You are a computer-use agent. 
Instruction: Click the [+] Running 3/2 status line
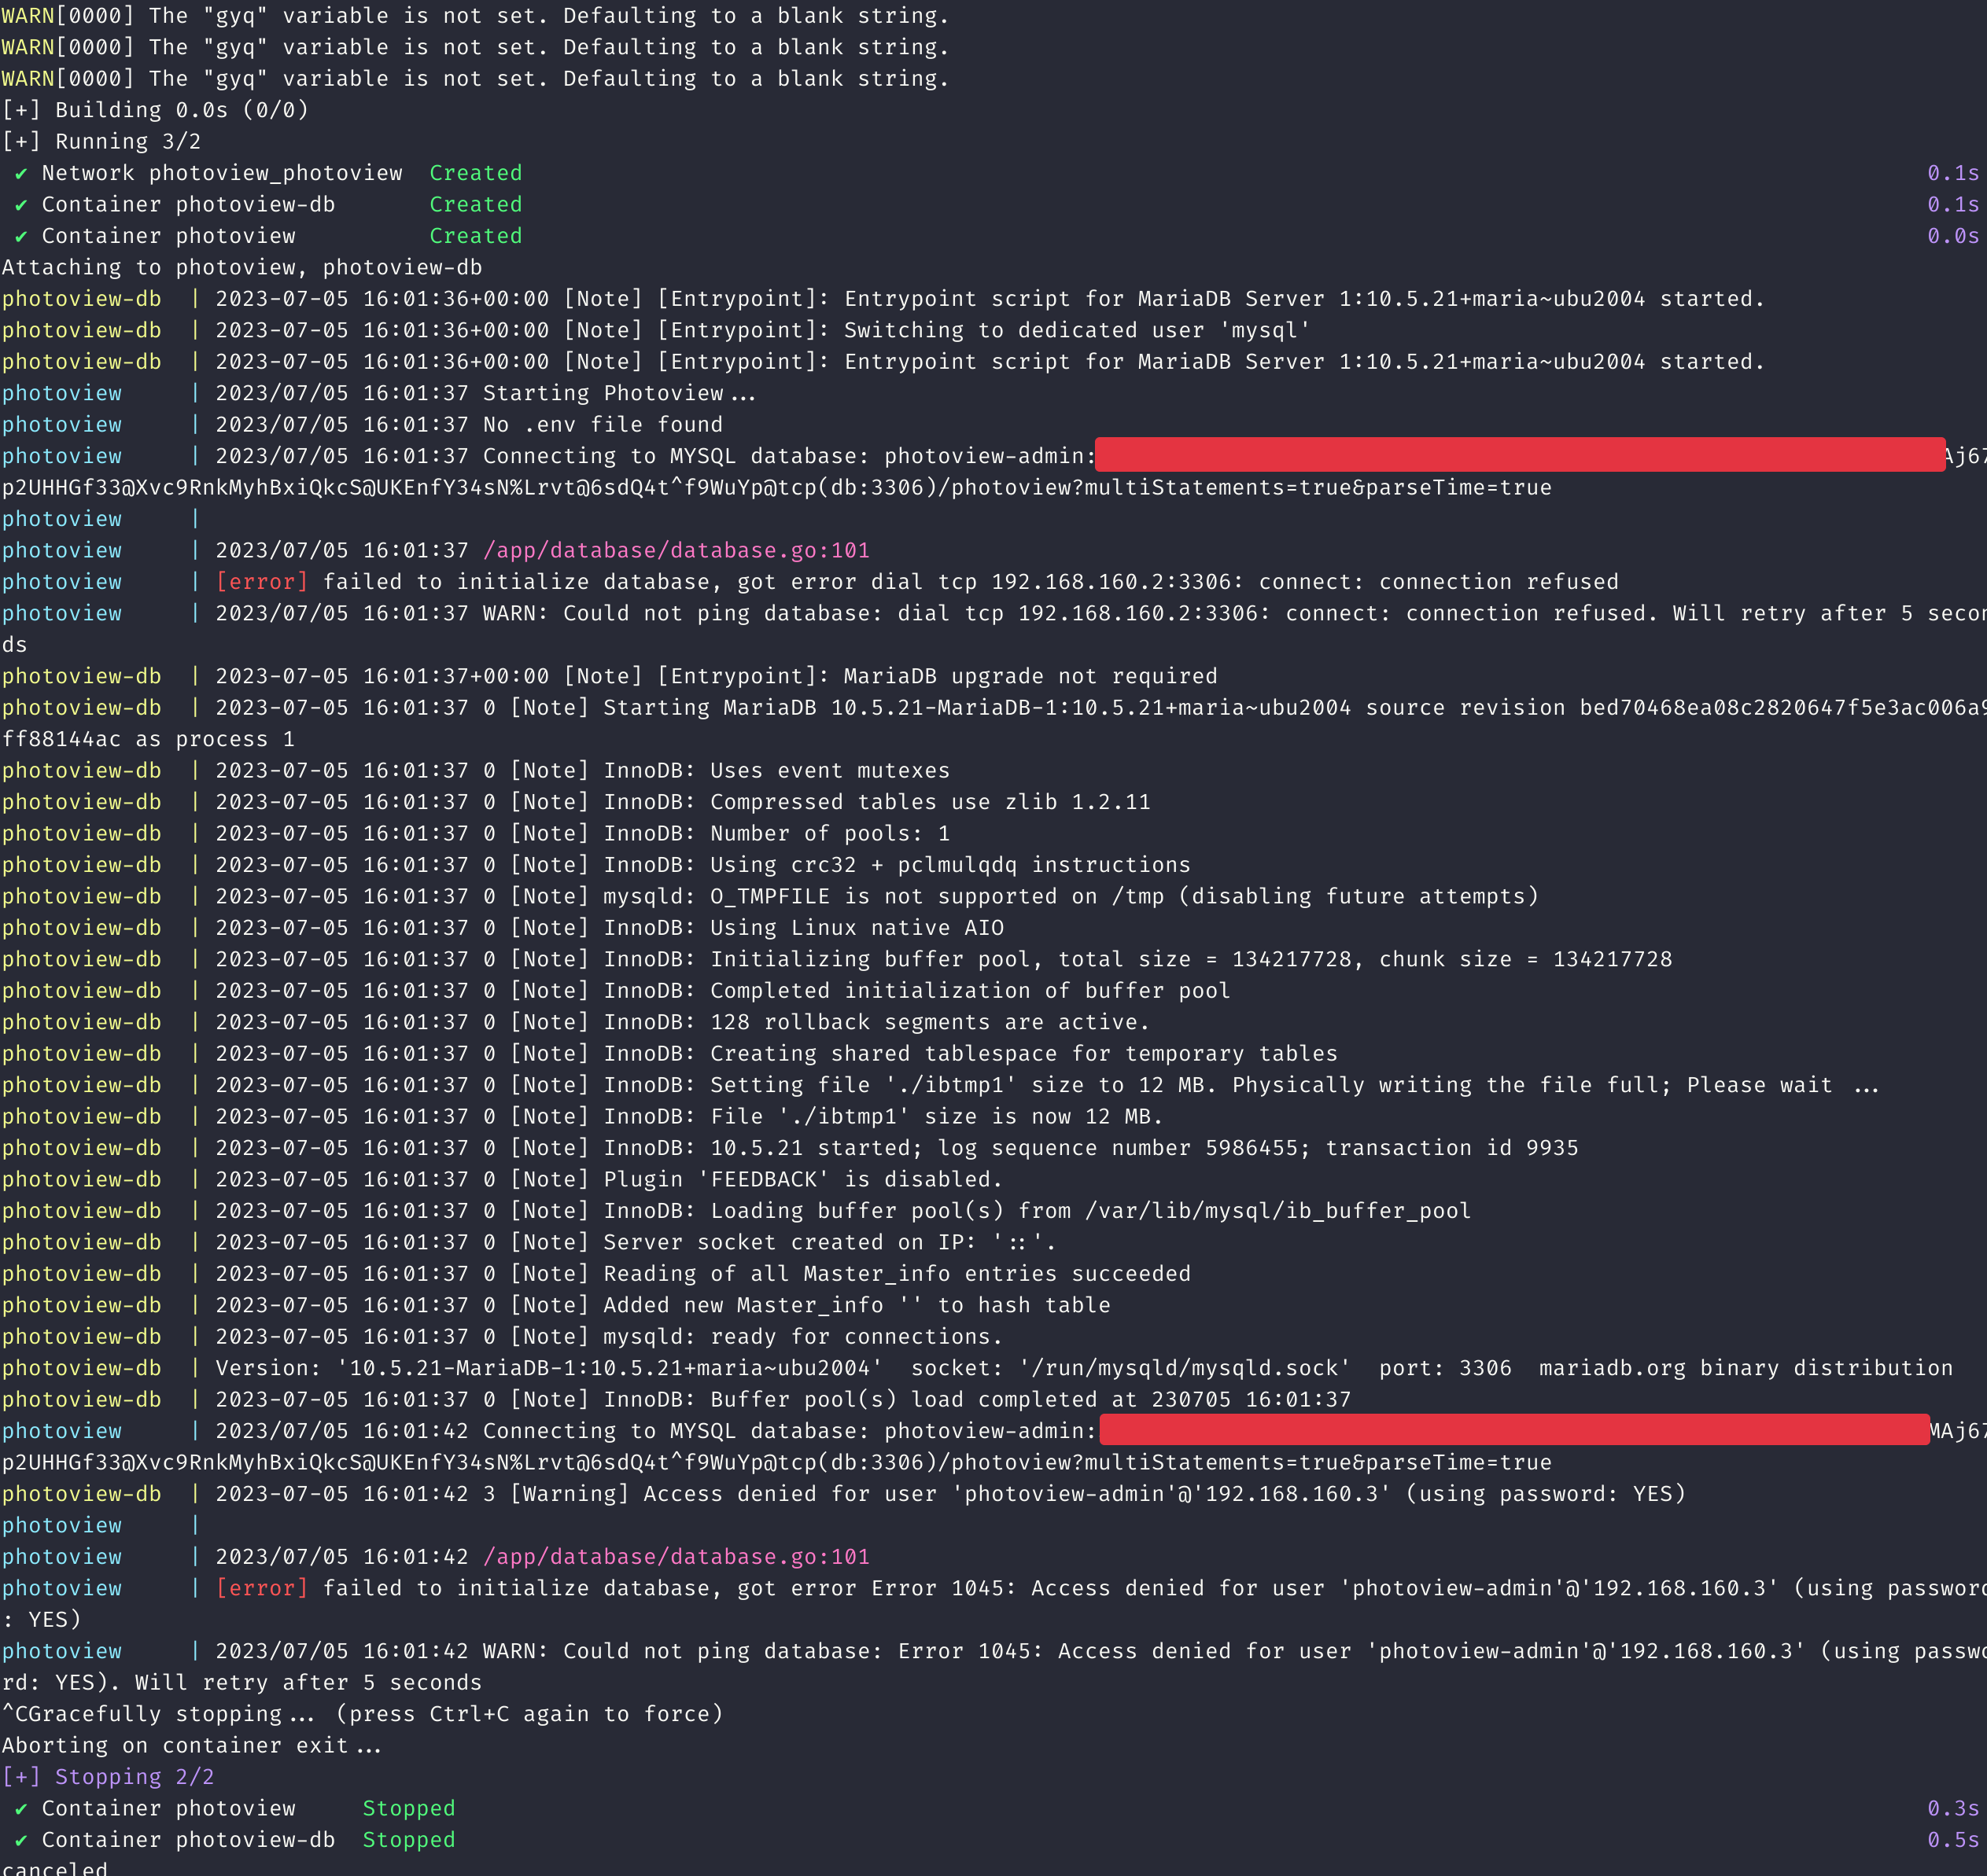tap(101, 141)
